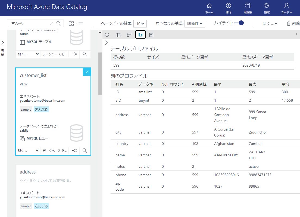Switch results to tile grid view
Viewport: 300px width, 217px height.
click(x=71, y=23)
